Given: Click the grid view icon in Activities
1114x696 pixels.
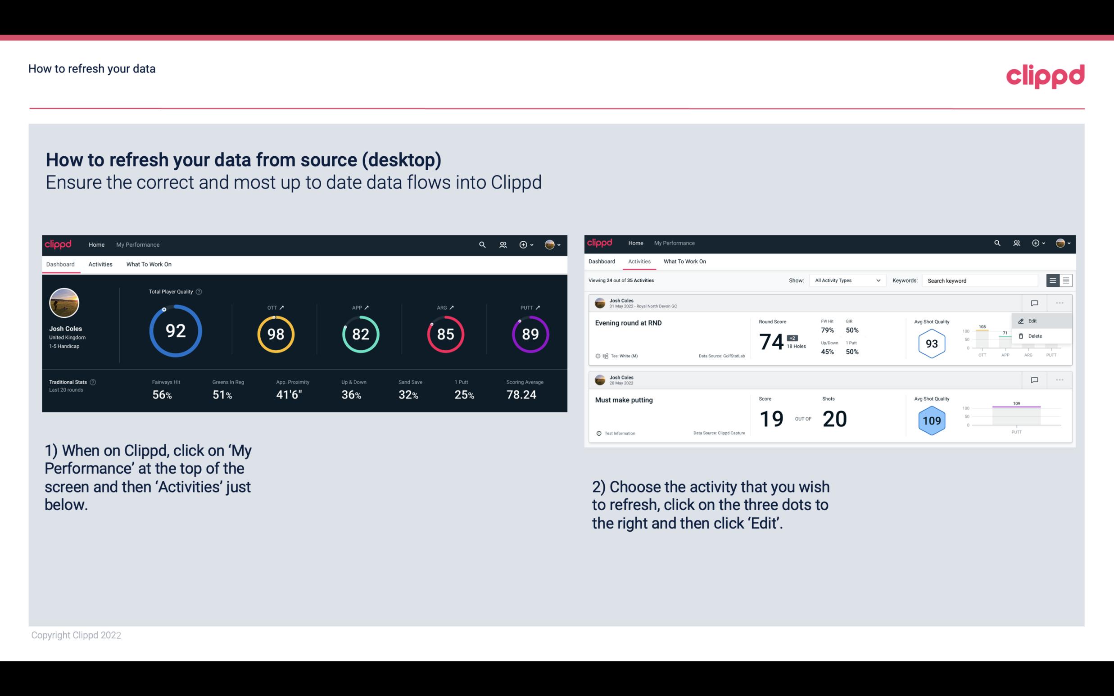Looking at the screenshot, I should point(1066,280).
